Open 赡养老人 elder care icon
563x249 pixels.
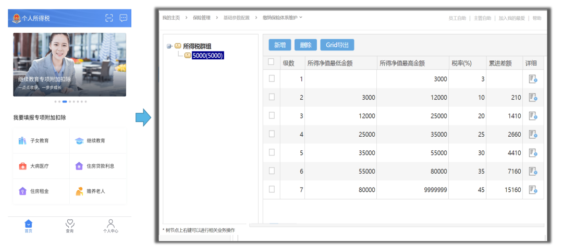click(79, 191)
